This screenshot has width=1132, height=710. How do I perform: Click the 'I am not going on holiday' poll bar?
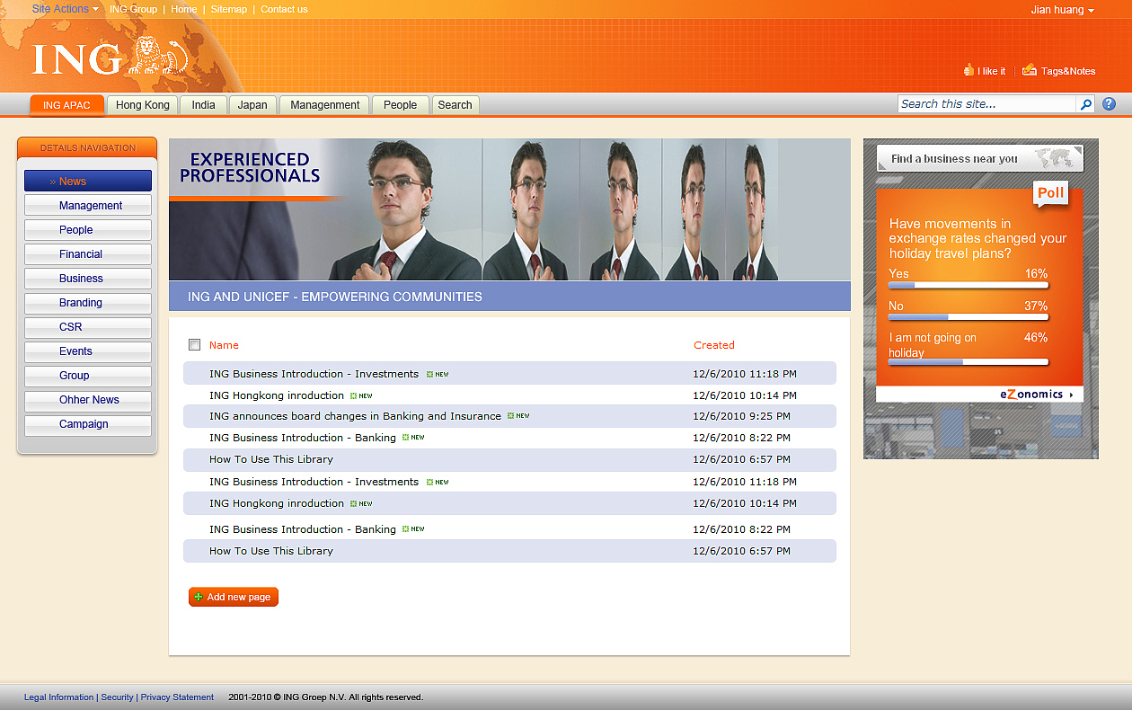968,362
